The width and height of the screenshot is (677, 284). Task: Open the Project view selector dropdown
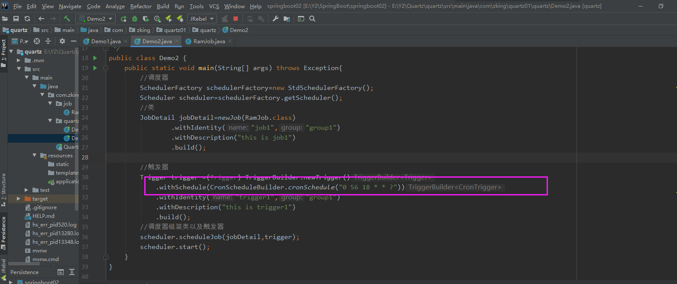click(19, 41)
